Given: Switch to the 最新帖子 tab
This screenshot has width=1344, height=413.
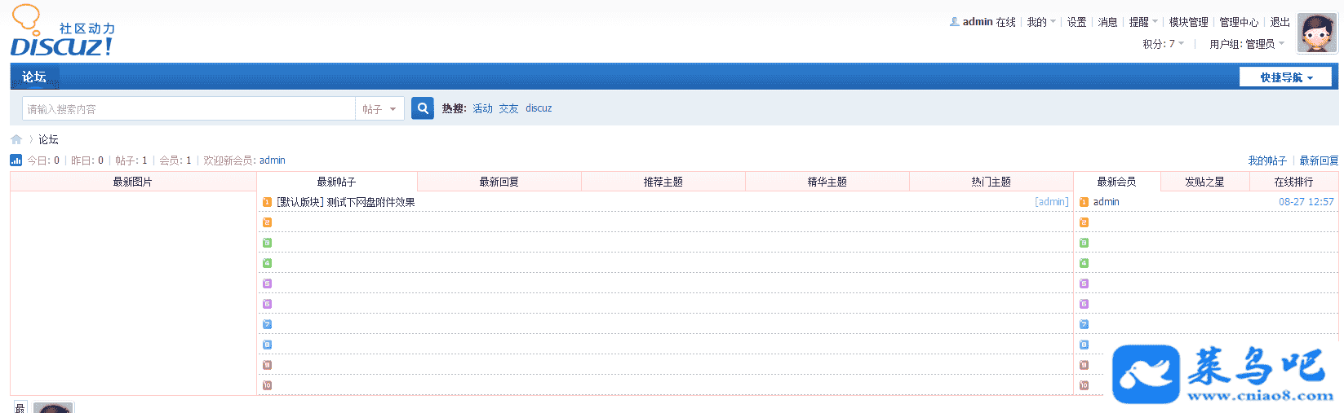Looking at the screenshot, I should [336, 182].
